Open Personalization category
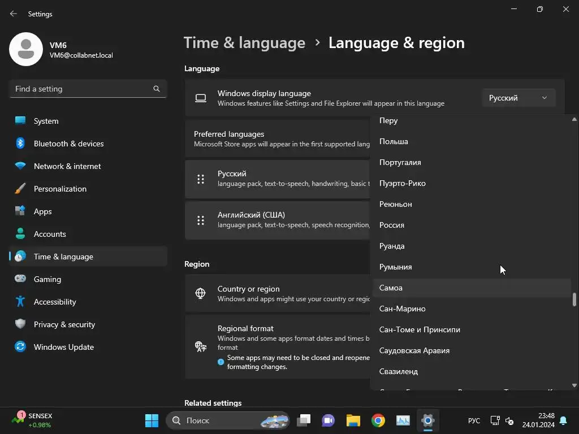This screenshot has width=579, height=434. point(88,189)
